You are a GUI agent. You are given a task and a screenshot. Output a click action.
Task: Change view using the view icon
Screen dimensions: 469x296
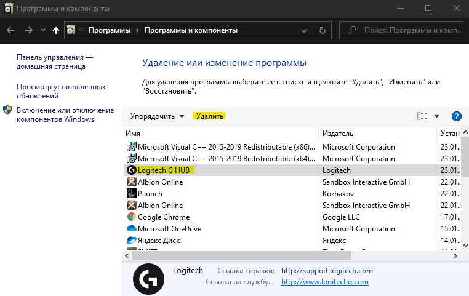[422, 116]
